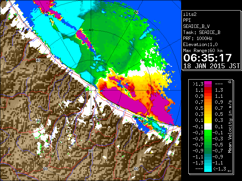Click '-0.5' in the legend's right column

[x=218, y=145]
